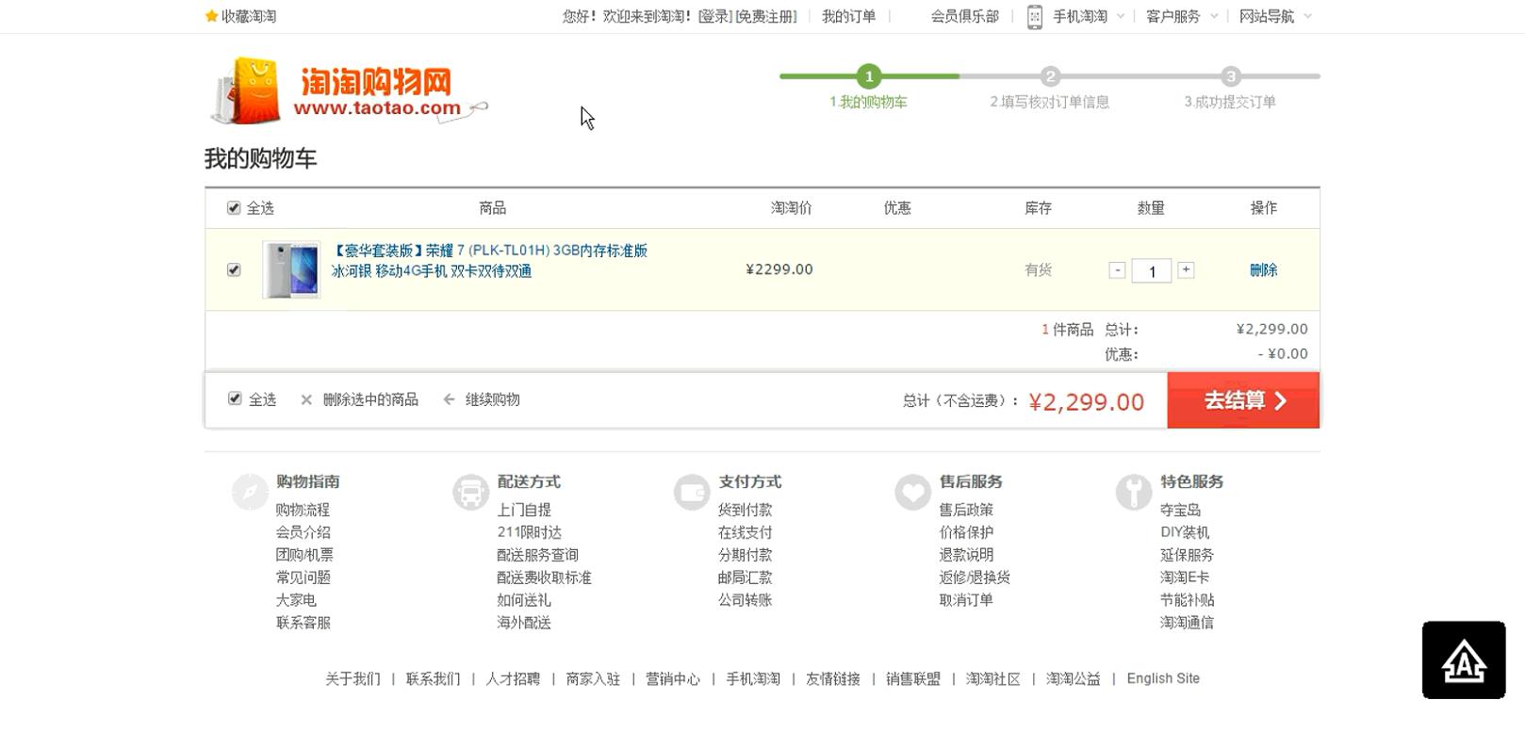Click English Site in the footer
Image resolution: width=1525 pixels, height=732 pixels.
[x=1163, y=678]
